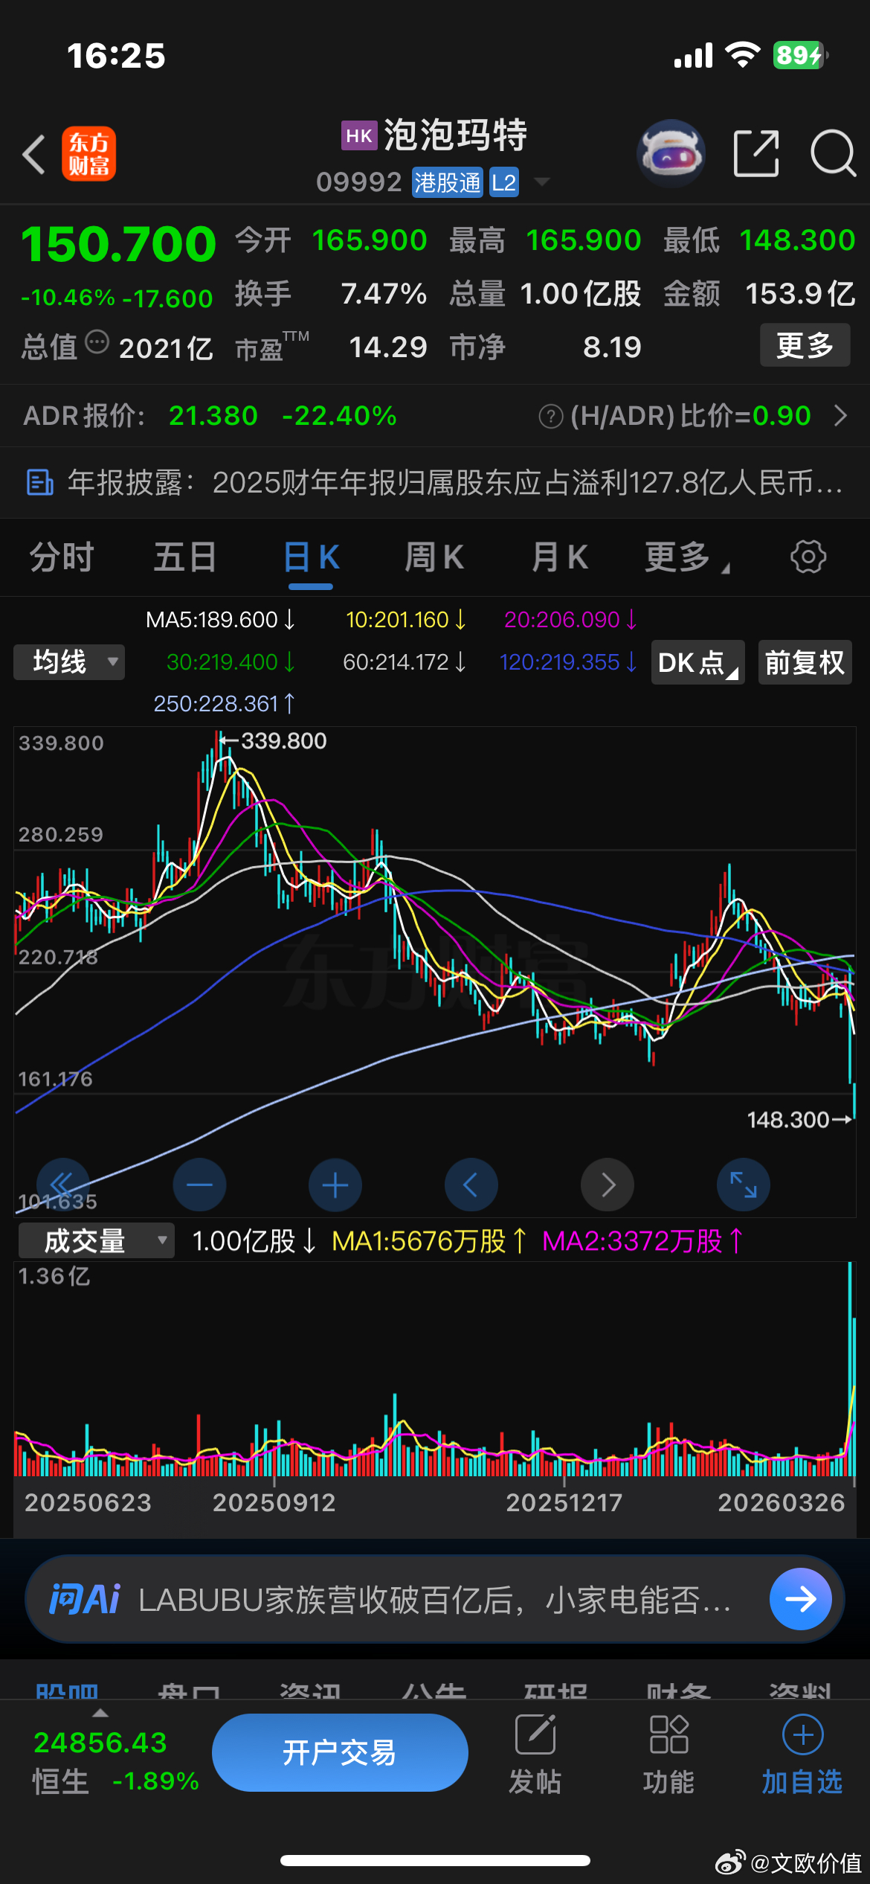The height and width of the screenshot is (1884, 870).
Task: Jump to earliest chart data double-arrow
Action: pos(62,1185)
